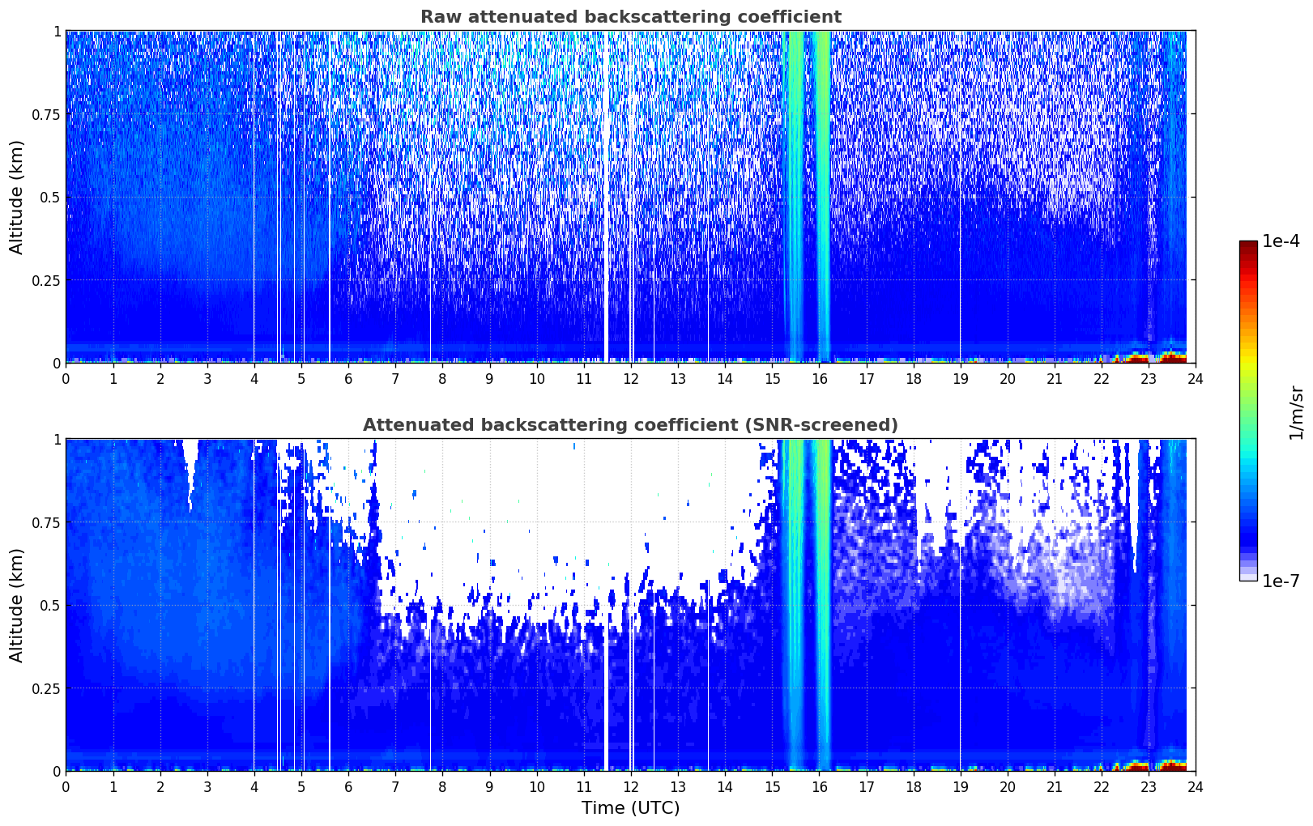Image resolution: width=1313 pixels, height=826 pixels.
Task: Click the 0.5 altitude tick on bottom plot
Action: [51, 606]
